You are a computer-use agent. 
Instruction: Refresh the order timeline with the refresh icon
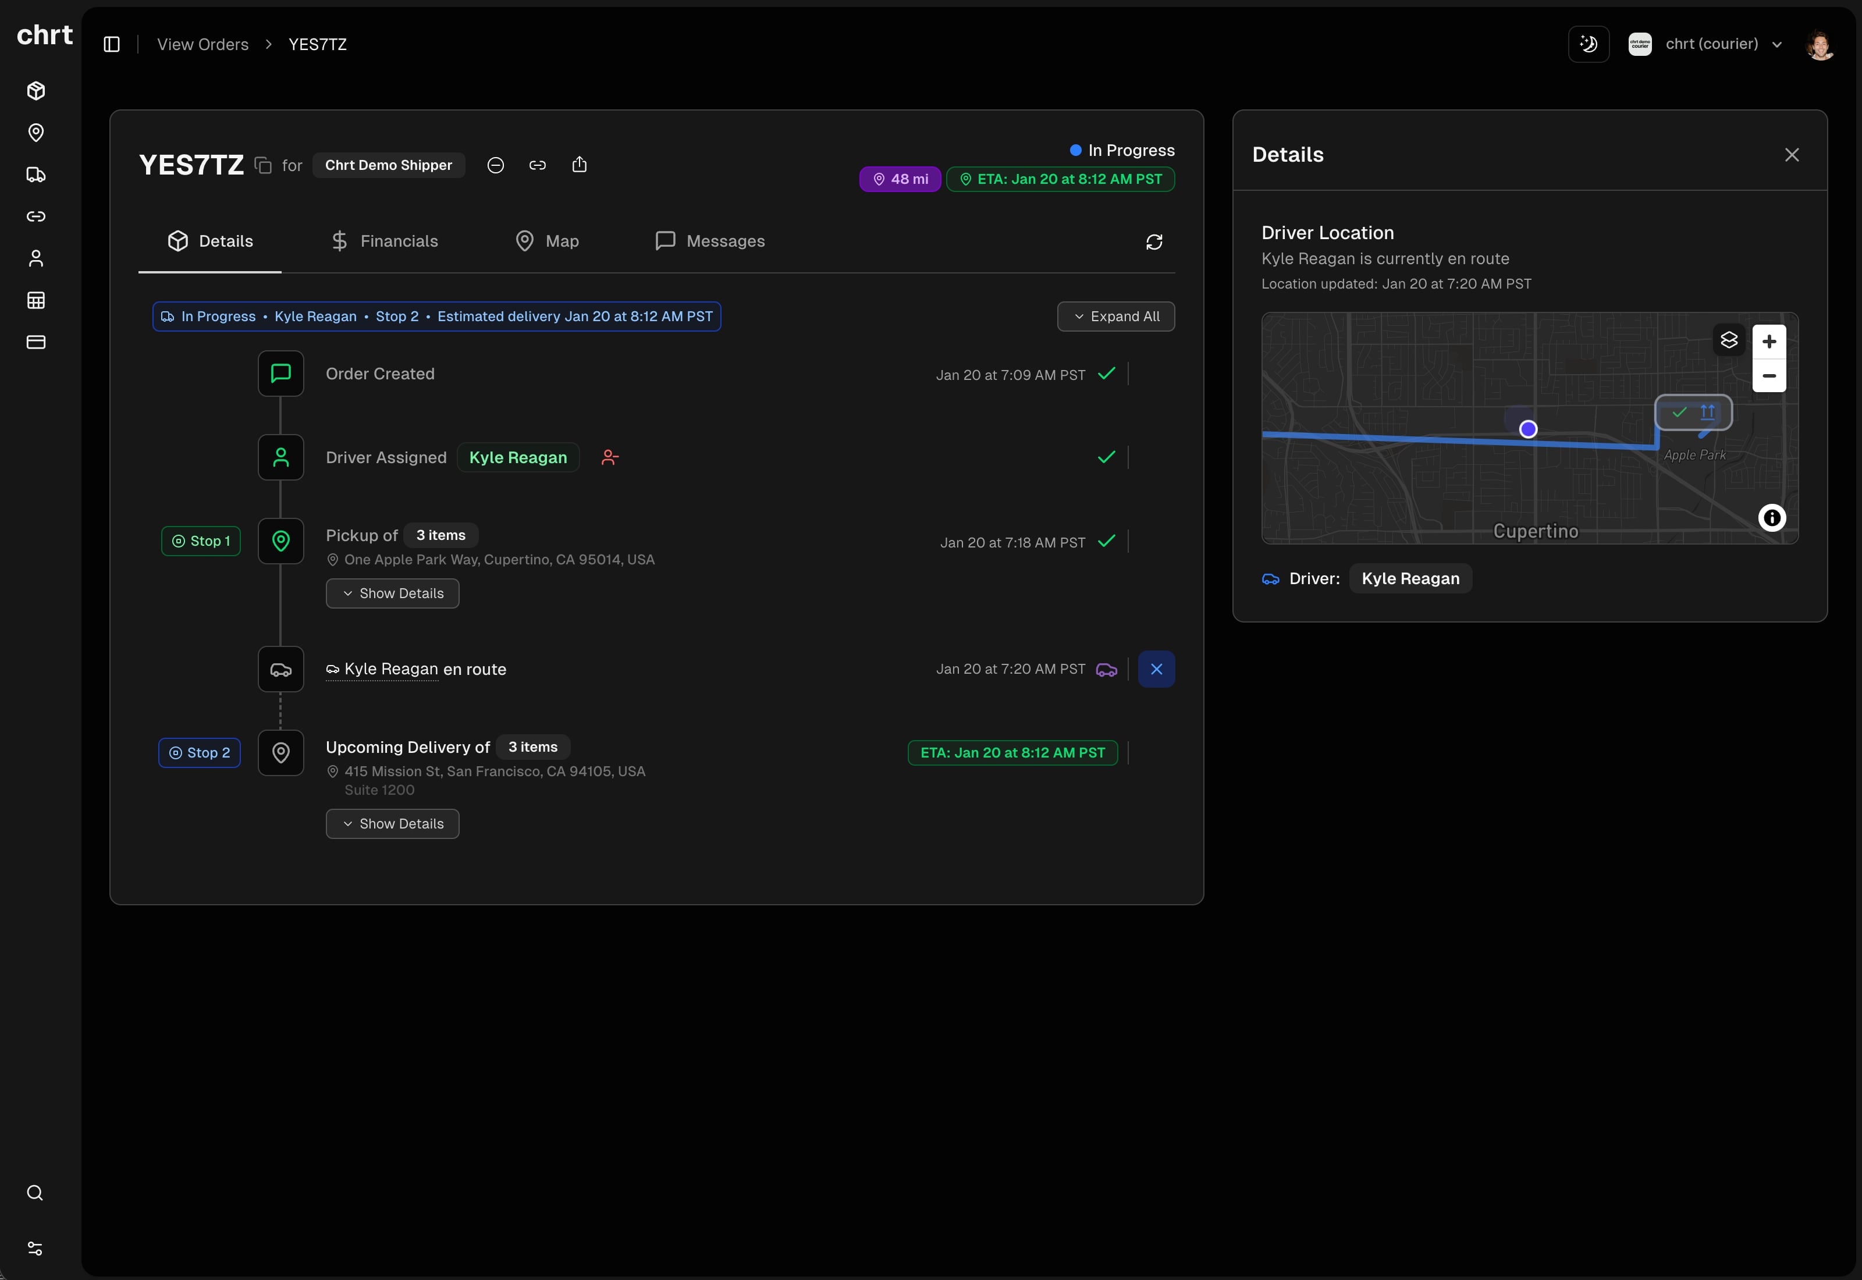click(1154, 241)
